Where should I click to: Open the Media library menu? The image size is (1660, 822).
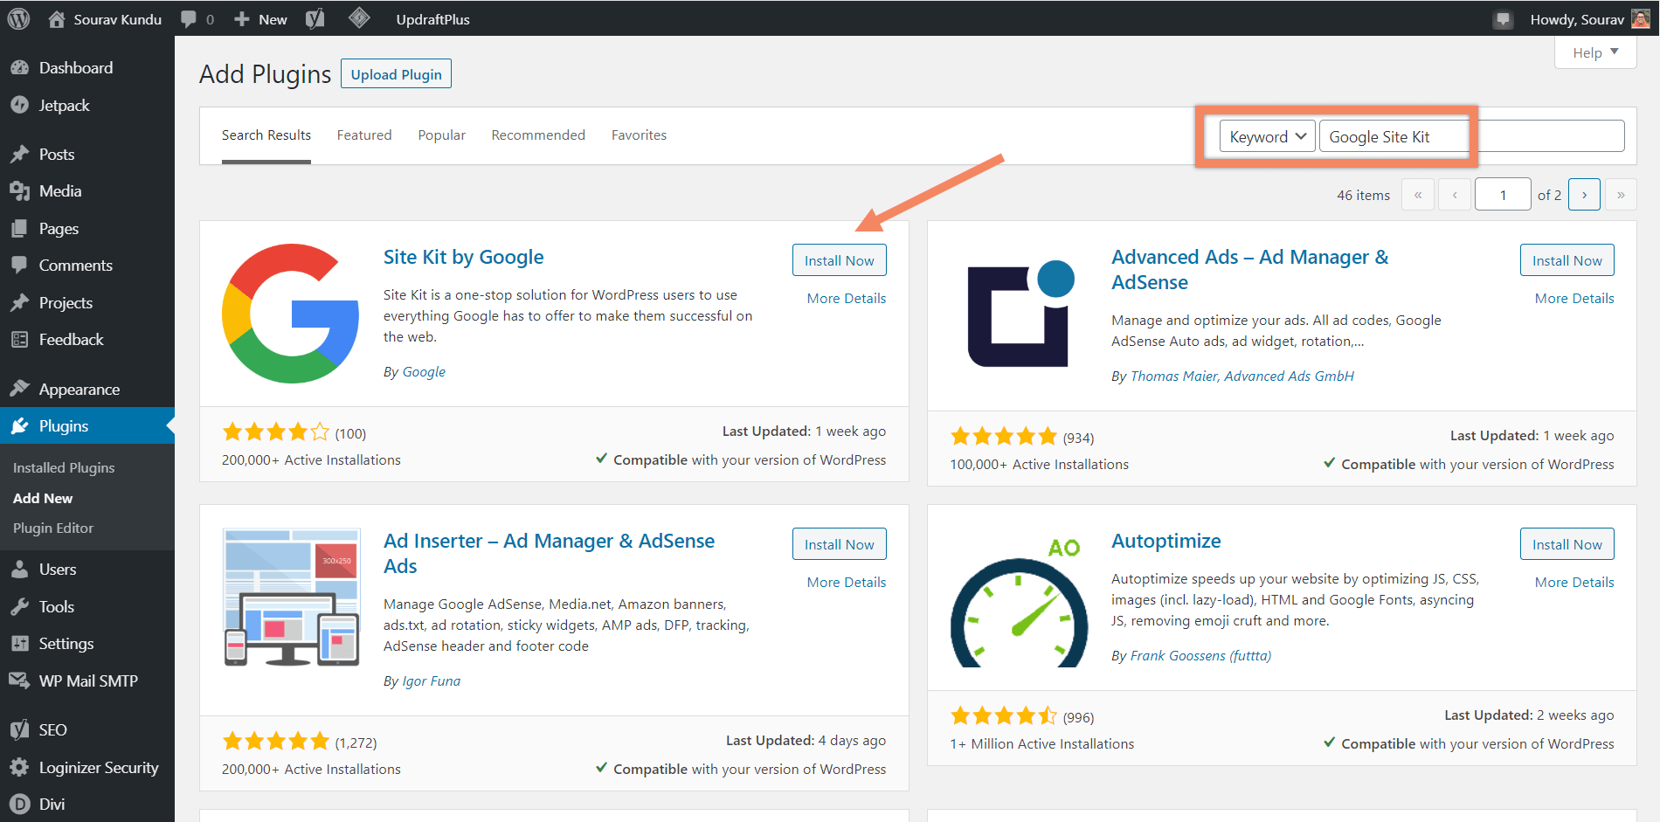[60, 190]
